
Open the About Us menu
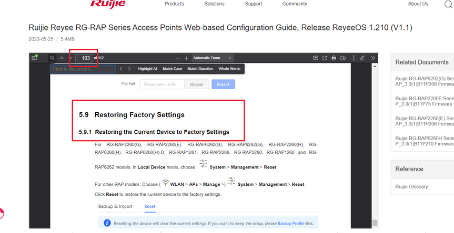[418, 4]
